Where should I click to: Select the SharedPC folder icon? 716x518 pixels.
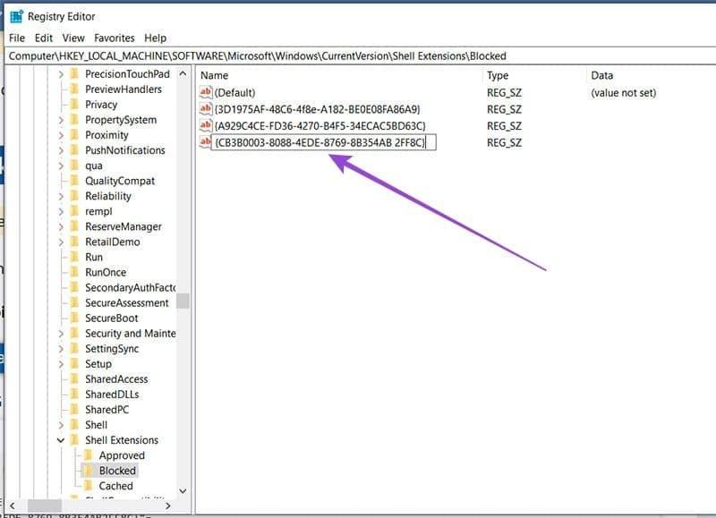[74, 410]
